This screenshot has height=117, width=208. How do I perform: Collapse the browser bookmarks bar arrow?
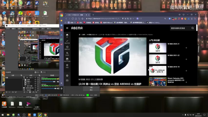tap(66, 23)
